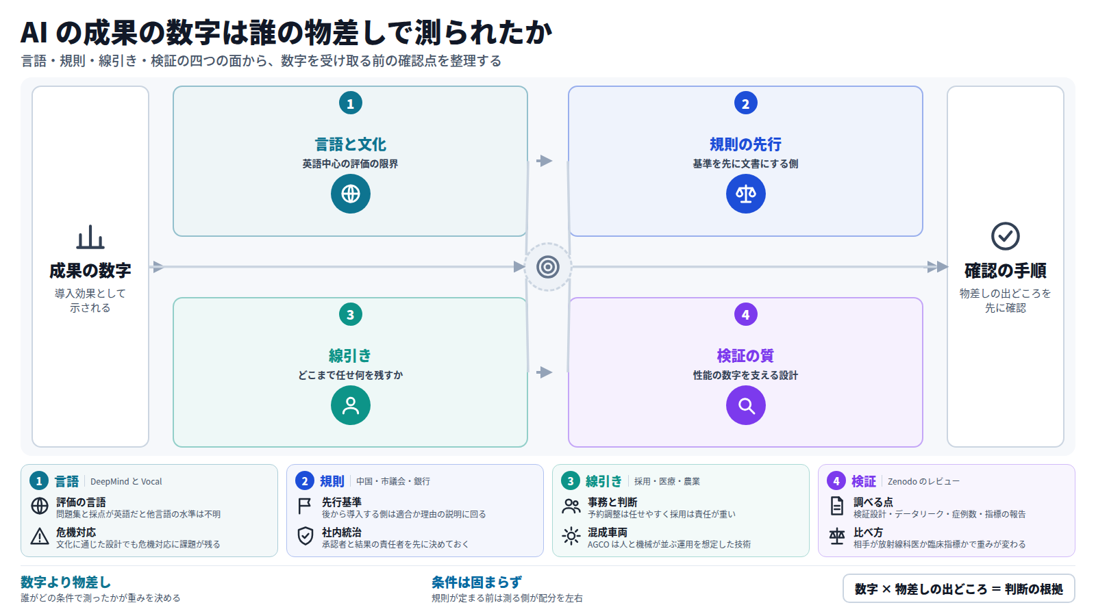Click the flag icon beside 先行基準
The image size is (1096, 616).
(306, 506)
